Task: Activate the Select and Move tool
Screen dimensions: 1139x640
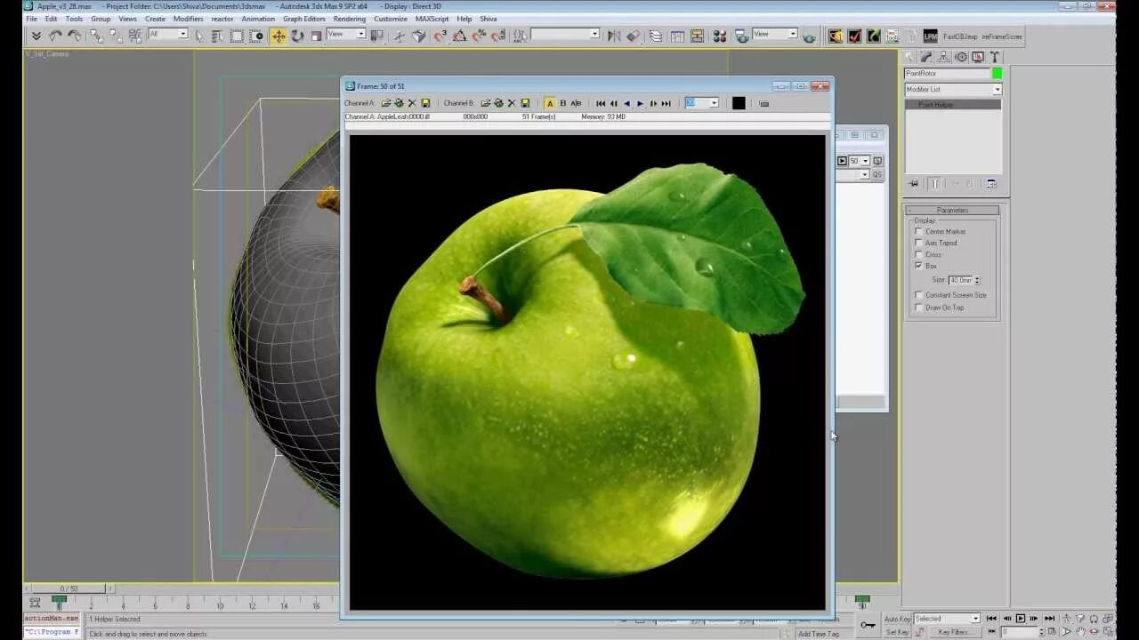Action: (279, 36)
